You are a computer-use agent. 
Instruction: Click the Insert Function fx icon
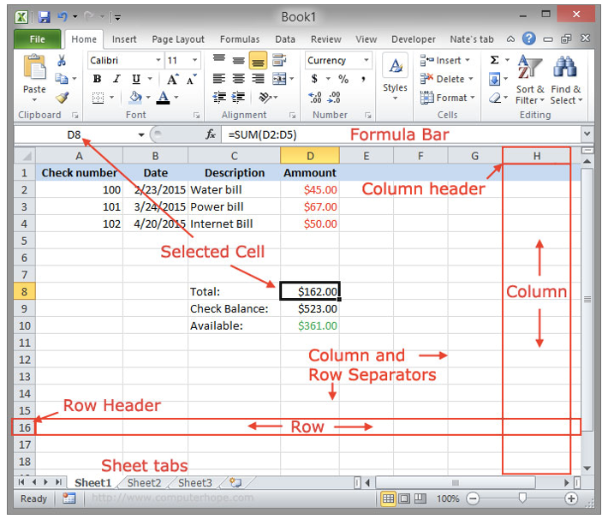pos(211,134)
